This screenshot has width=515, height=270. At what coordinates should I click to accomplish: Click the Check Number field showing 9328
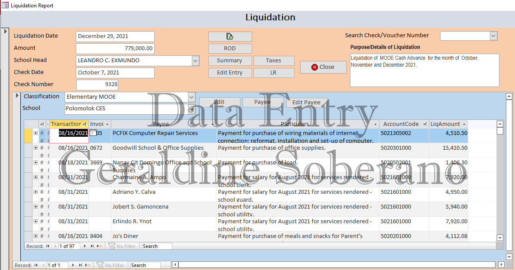(x=97, y=85)
